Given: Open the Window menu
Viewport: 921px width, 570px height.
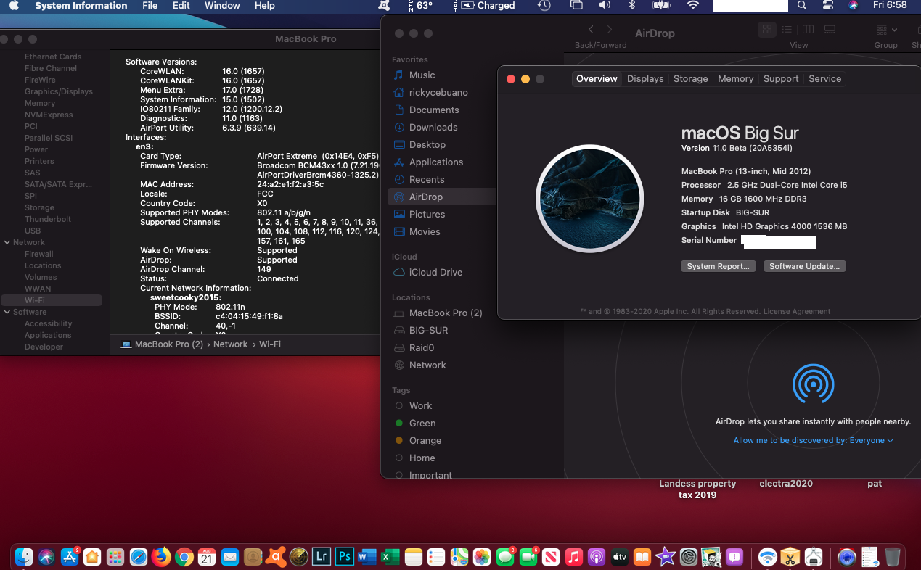Looking at the screenshot, I should tap(222, 6).
